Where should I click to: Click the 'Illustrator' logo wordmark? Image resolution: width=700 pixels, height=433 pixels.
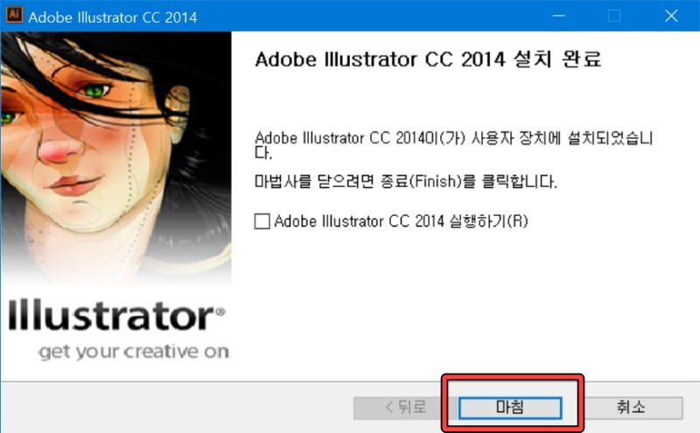(116, 315)
